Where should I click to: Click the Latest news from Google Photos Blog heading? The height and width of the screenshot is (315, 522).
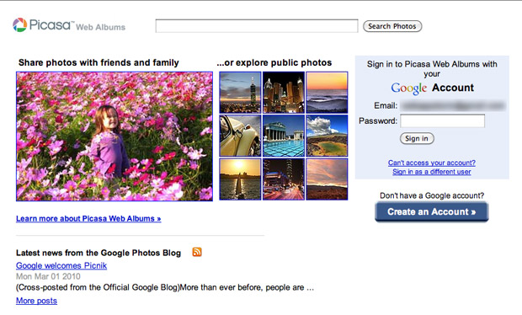(99, 253)
